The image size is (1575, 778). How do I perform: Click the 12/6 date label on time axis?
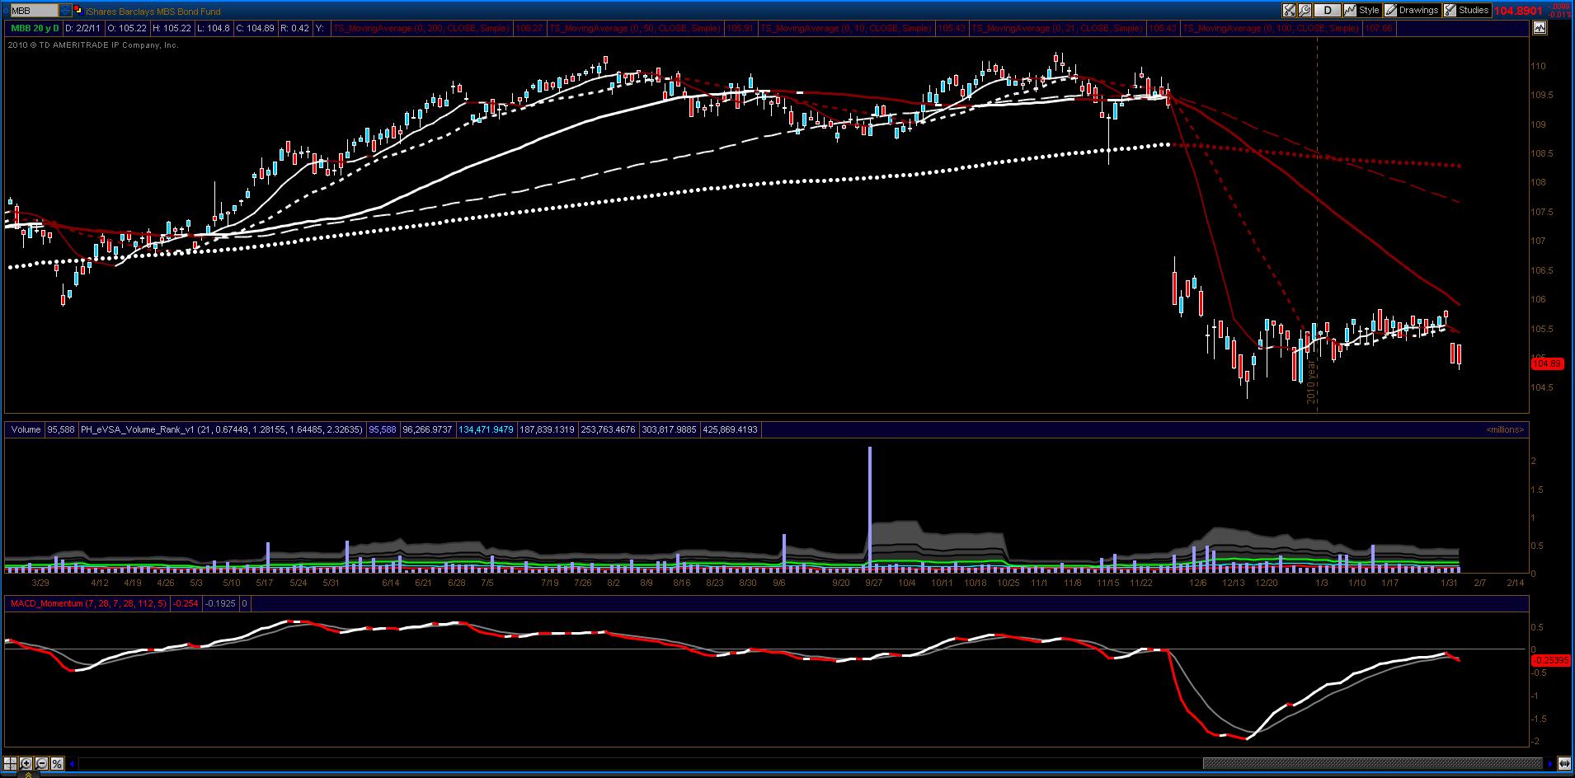click(x=1198, y=583)
